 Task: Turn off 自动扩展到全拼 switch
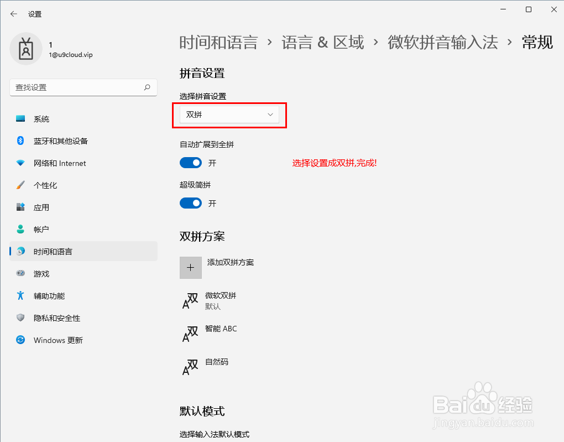pyautogui.click(x=191, y=163)
